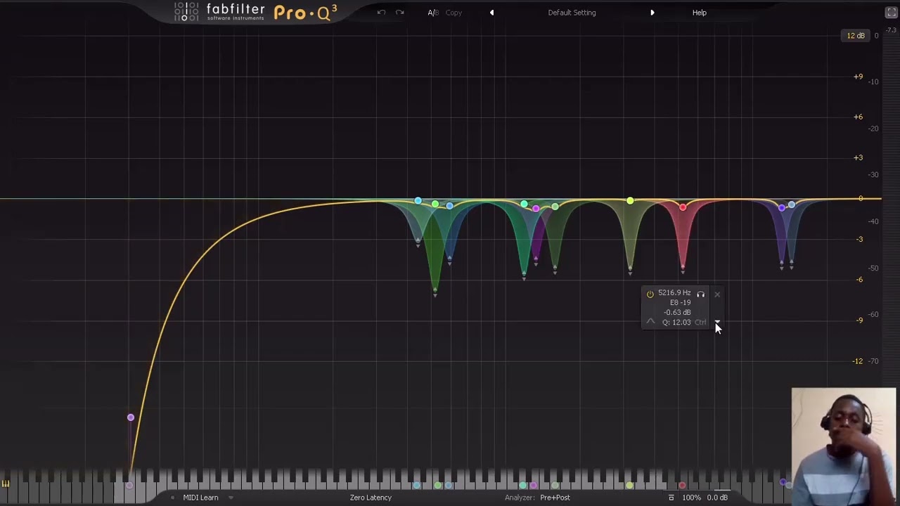Select the blue band node left of the teal node
The height and width of the screenshot is (506, 900).
tap(449, 205)
